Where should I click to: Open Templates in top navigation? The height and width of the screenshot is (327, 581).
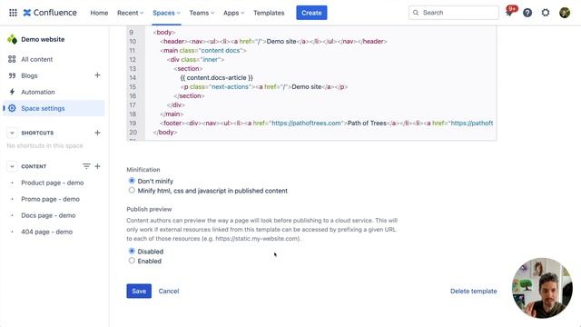coord(269,13)
